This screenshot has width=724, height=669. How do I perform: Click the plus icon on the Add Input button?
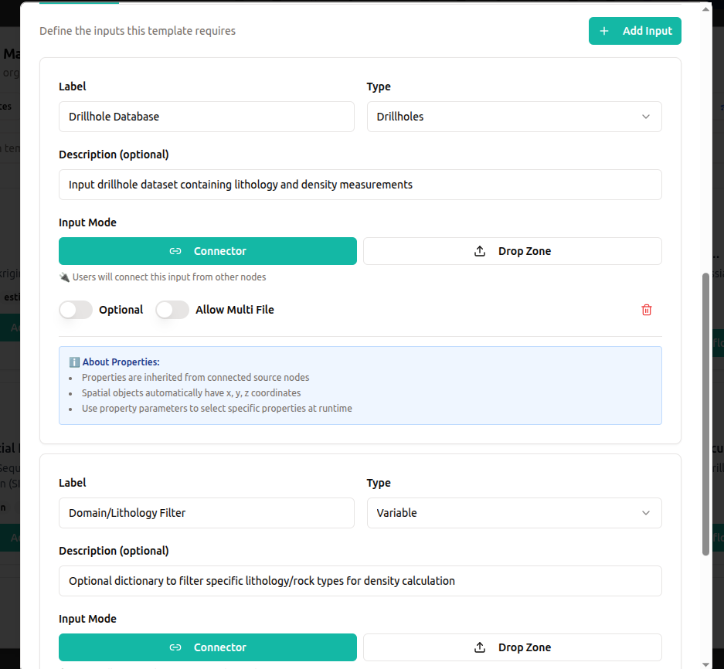(x=603, y=31)
